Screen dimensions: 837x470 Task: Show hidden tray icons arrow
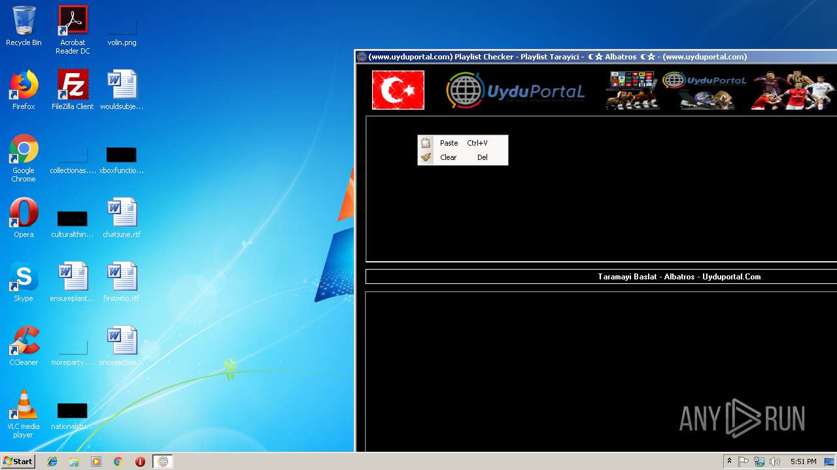(x=729, y=462)
